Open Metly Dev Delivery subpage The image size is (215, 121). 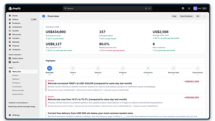point(16,79)
